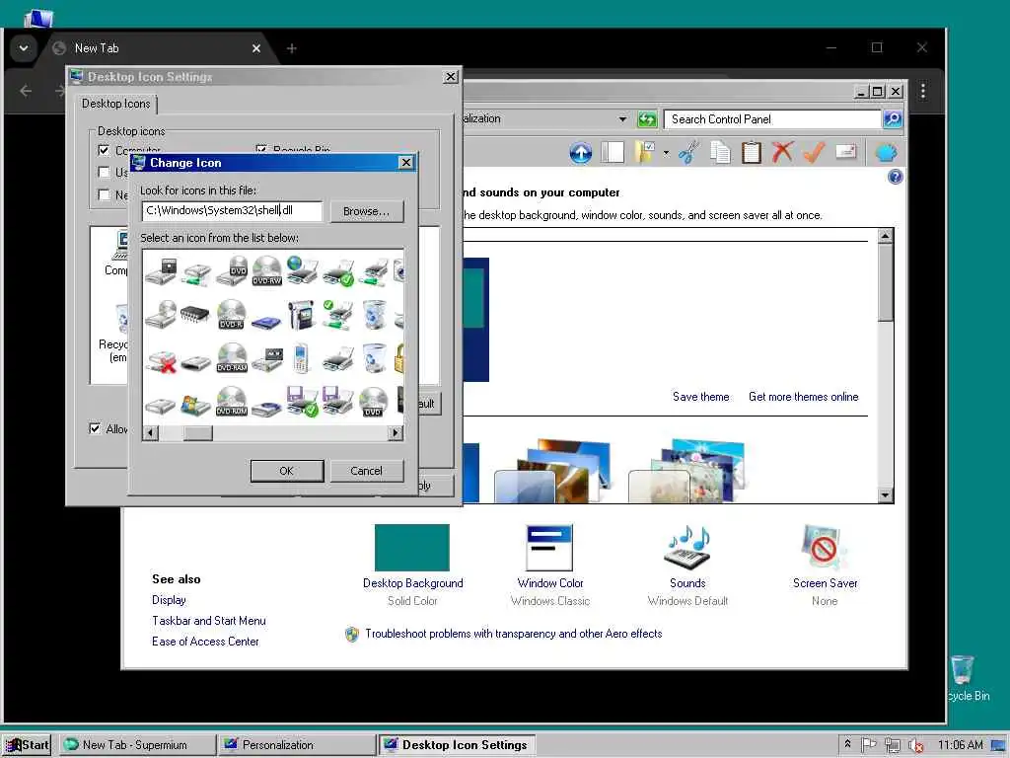Screen dimensions: 1010x758
Task: Select the DVD-ROM disc icon
Action: [x=231, y=401]
